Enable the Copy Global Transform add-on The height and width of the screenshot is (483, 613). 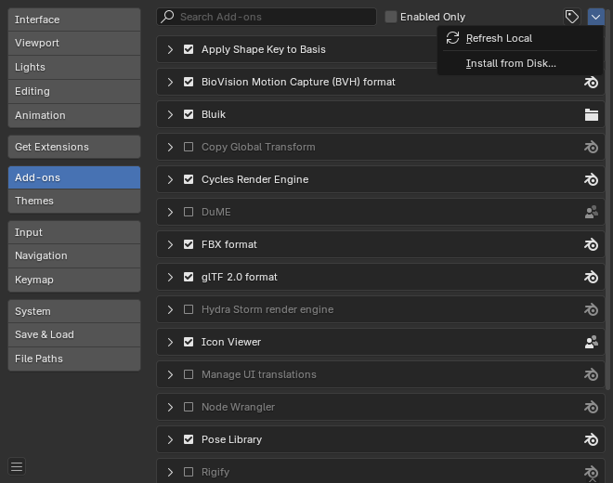click(x=189, y=147)
